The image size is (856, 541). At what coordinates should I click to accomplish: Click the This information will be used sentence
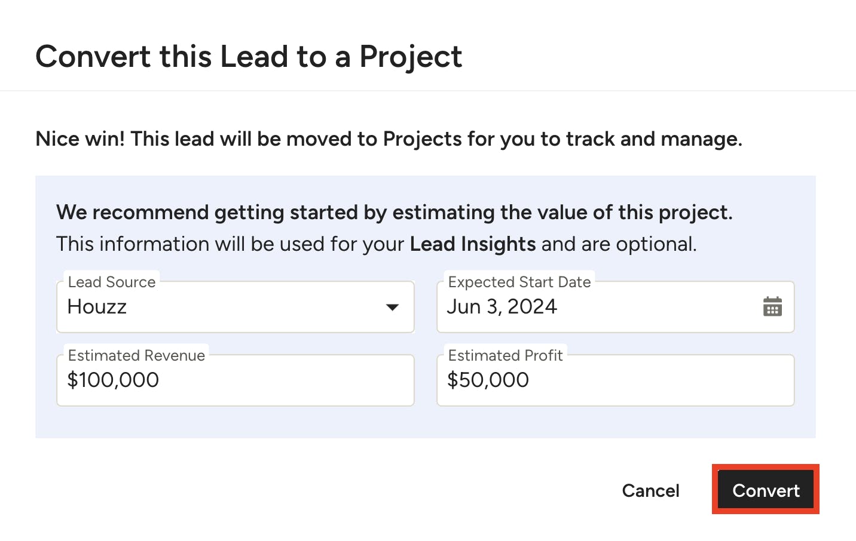coord(377,244)
